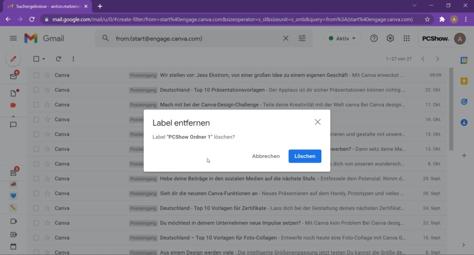The height and width of the screenshot is (255, 474).
Task: Open the PCShow account avatar
Action: 460,39
